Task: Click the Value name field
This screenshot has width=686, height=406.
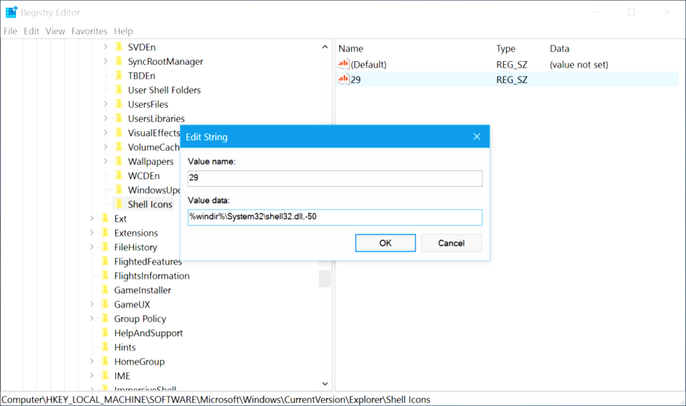Action: (x=335, y=178)
